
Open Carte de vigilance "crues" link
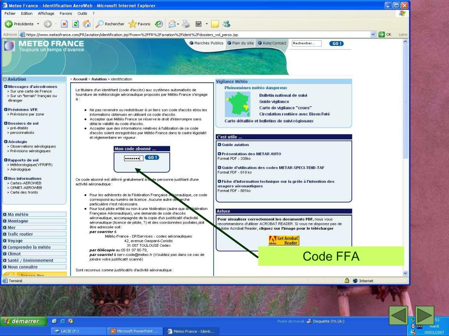point(285,108)
